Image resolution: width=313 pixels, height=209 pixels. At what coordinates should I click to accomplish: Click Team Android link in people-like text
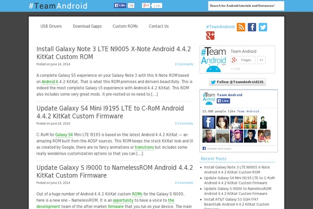coord(248,111)
